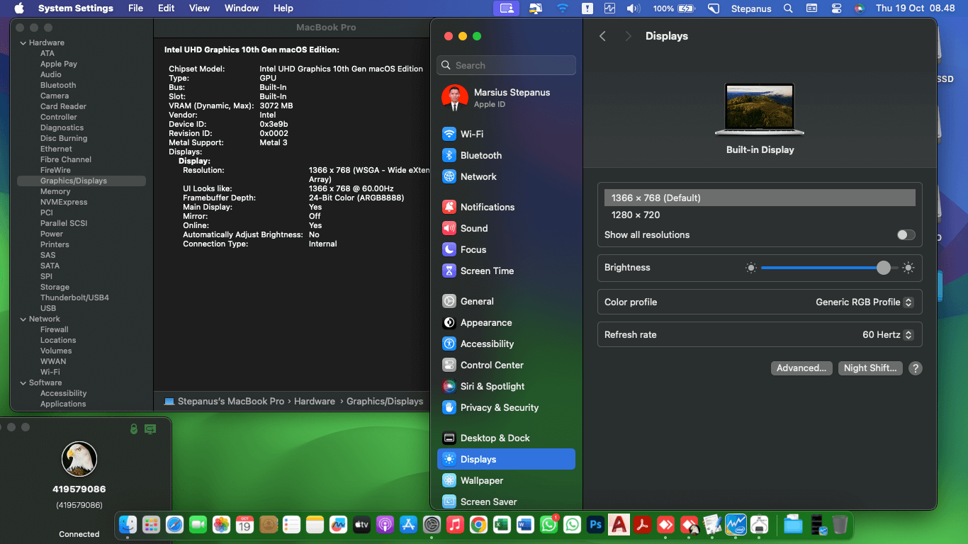Select the 1280 × 720 resolution
Viewport: 968px width, 544px height.
tap(760, 215)
